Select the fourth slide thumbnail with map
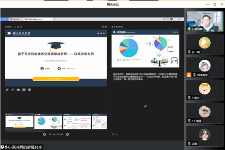This screenshot has height=150, width=225. pos(99,122)
